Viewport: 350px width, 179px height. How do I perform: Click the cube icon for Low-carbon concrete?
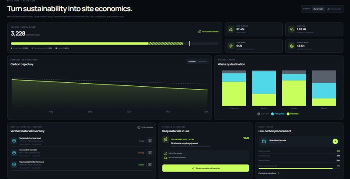click(x=14, y=153)
